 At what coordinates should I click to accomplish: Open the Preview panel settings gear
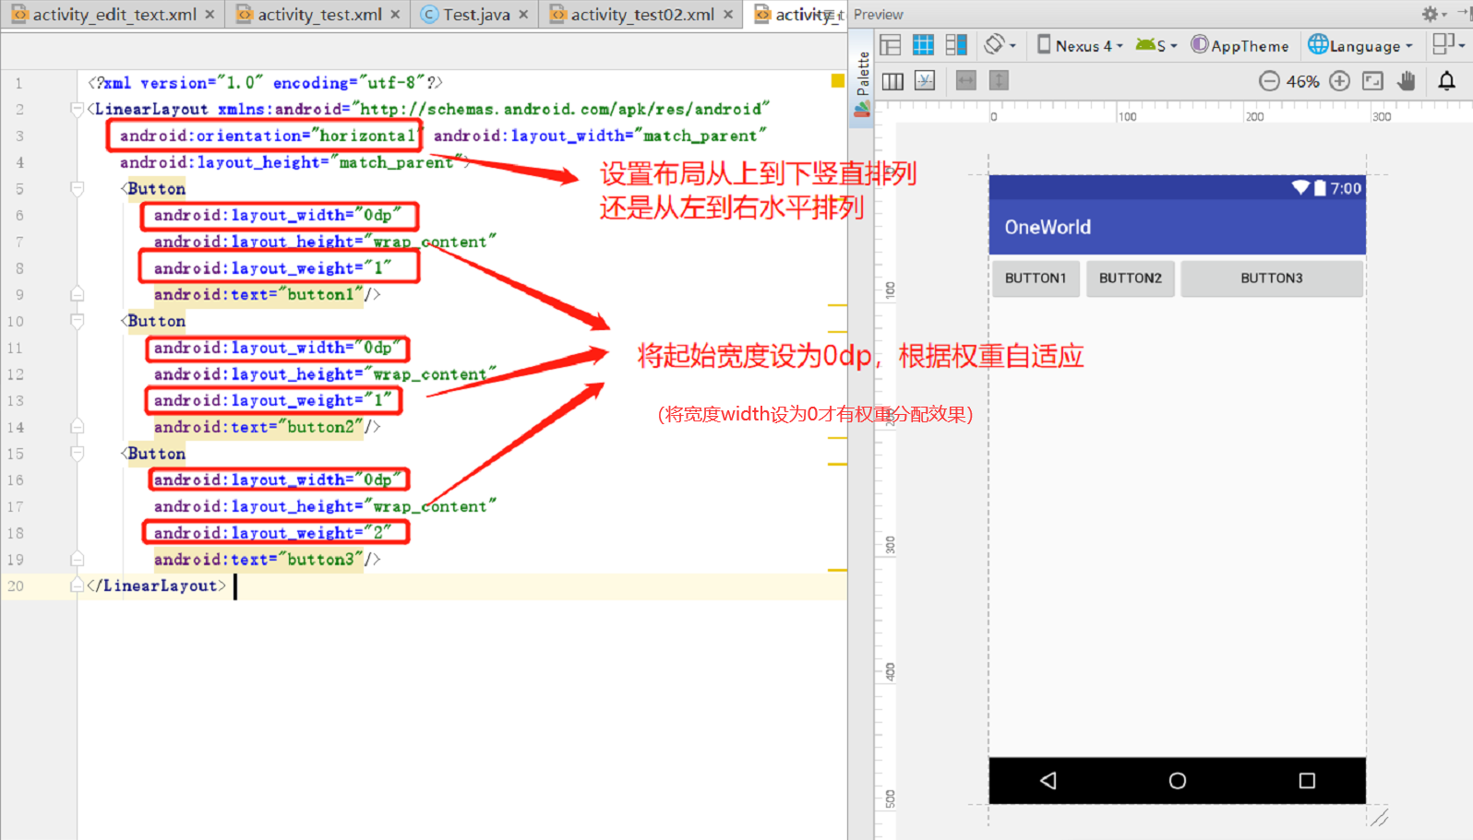1433,14
